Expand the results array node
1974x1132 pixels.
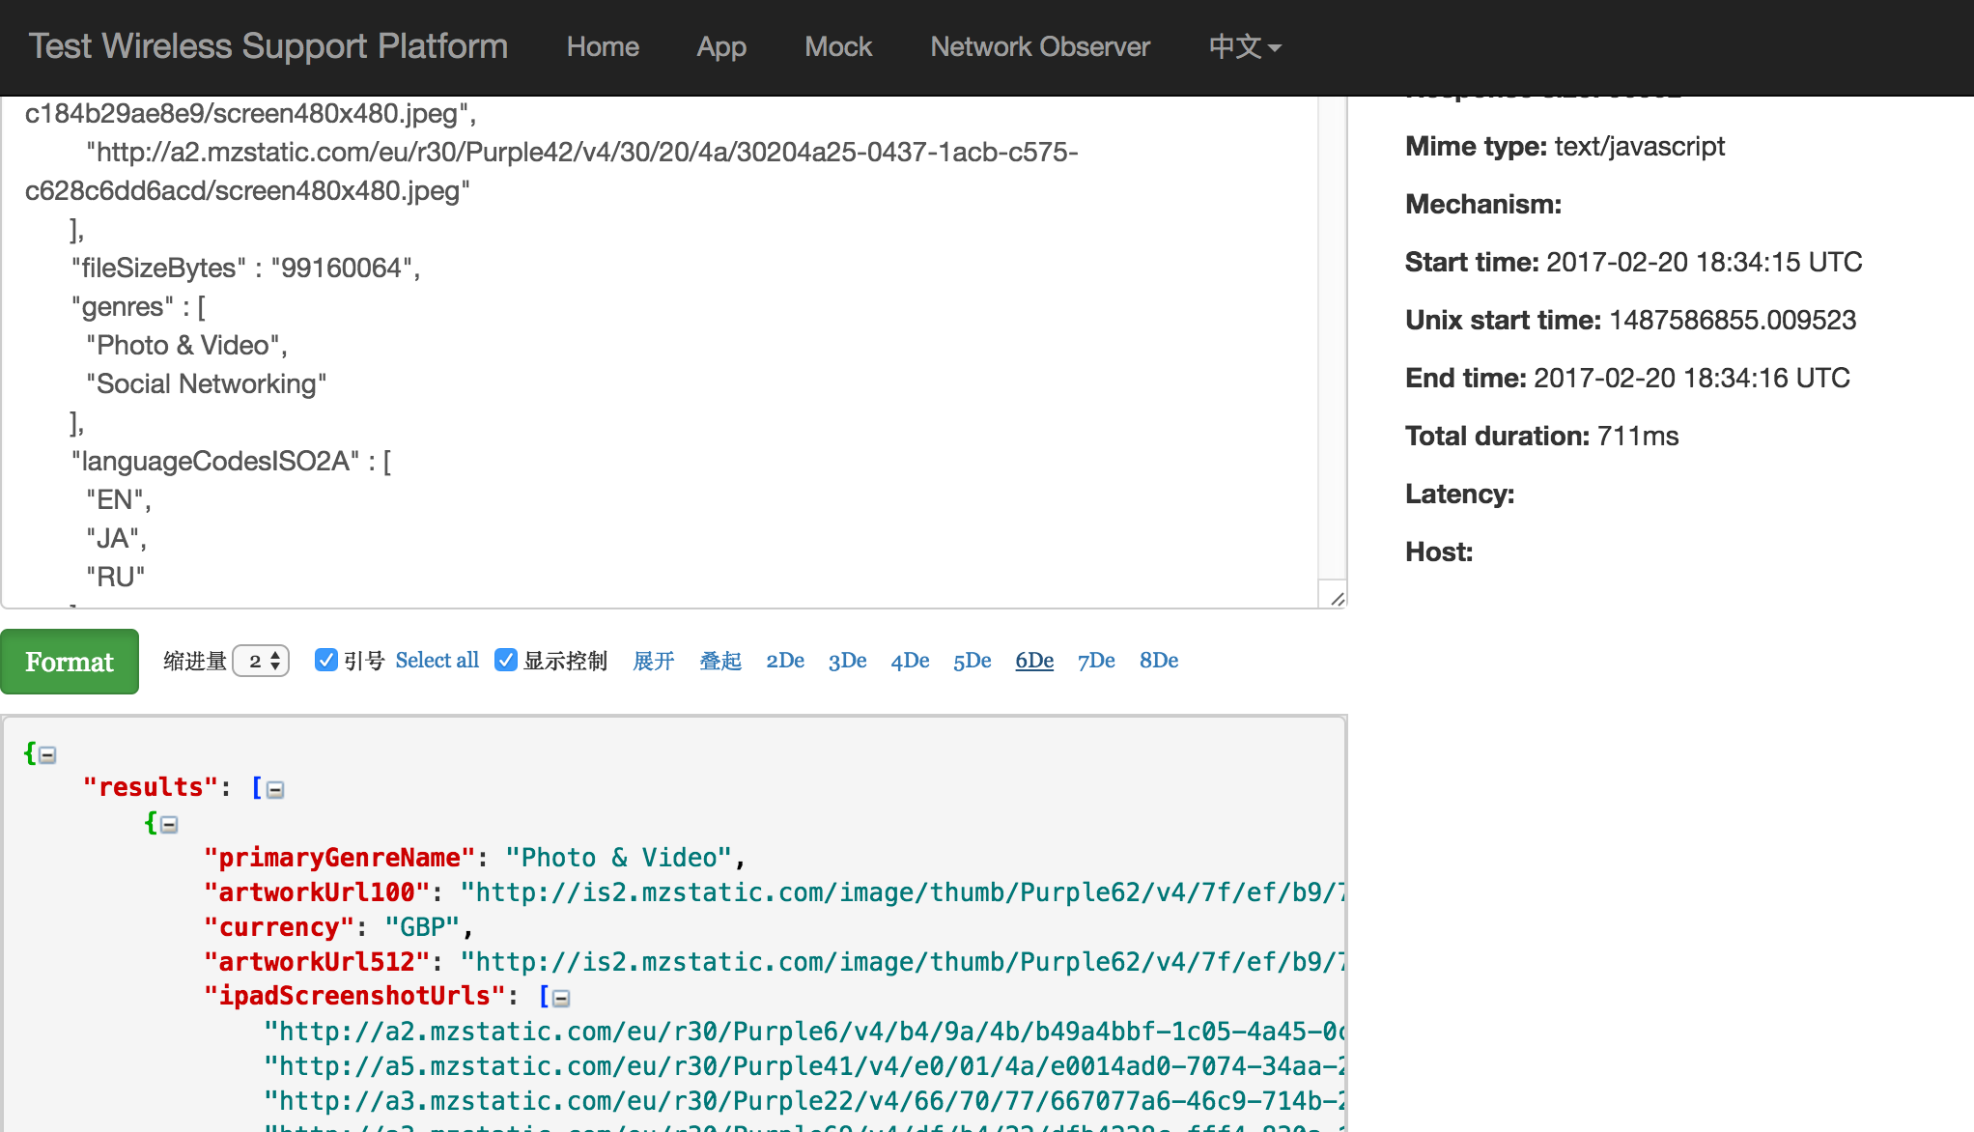tap(271, 789)
